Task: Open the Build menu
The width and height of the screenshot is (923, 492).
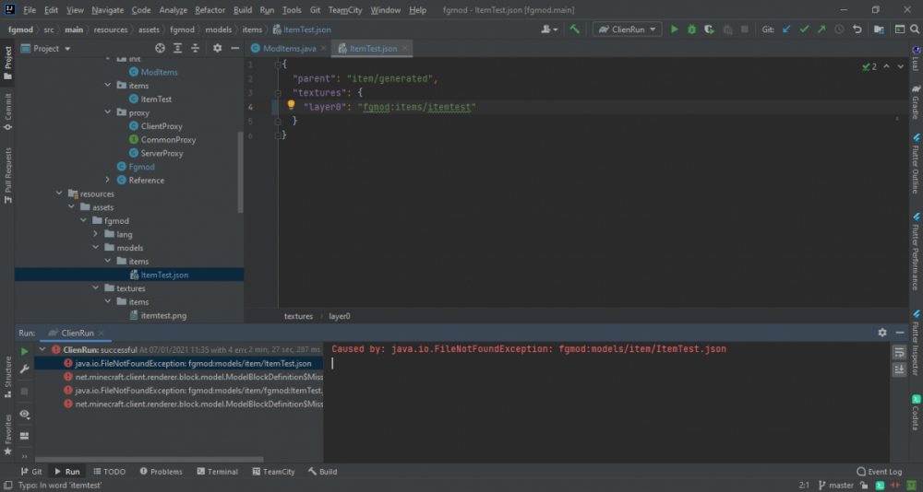Action: pyautogui.click(x=243, y=10)
